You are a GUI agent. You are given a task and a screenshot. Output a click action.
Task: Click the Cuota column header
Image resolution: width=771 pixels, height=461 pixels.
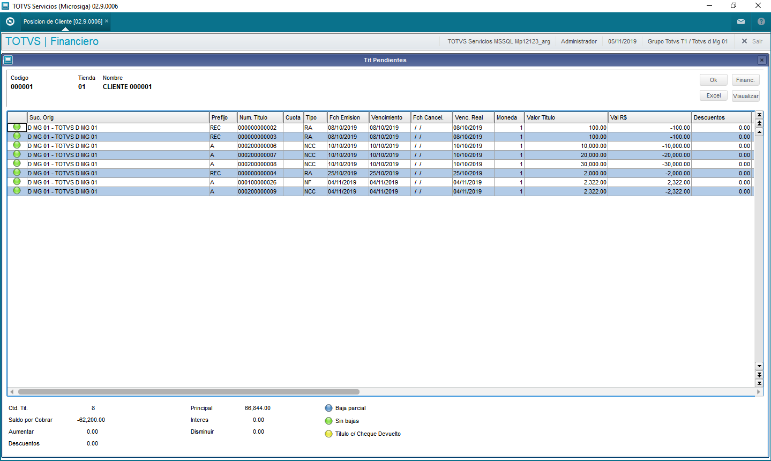pyautogui.click(x=293, y=117)
